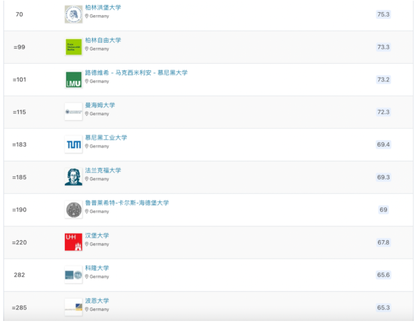Click the rank =285 cell
Image resolution: width=418 pixels, height=324 pixels.
(19, 308)
